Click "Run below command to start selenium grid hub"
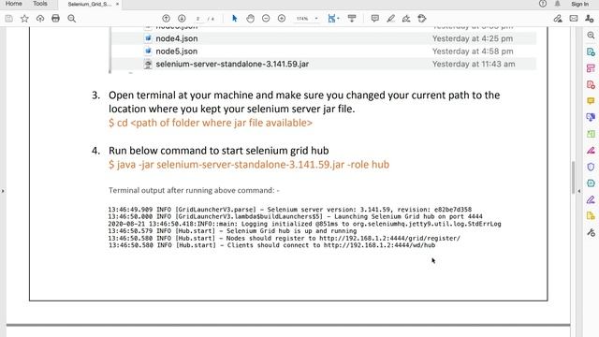This screenshot has width=599, height=337. tap(218, 151)
